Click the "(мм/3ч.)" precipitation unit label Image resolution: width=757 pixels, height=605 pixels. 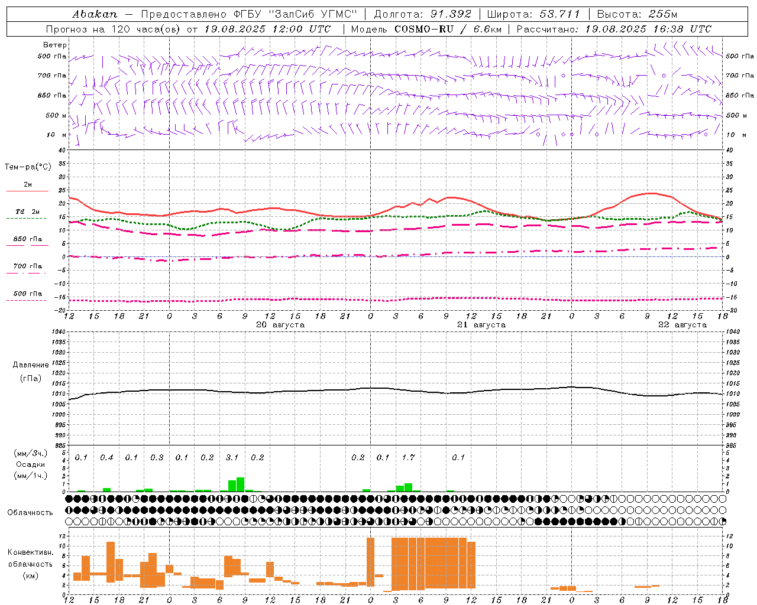pyautogui.click(x=31, y=453)
